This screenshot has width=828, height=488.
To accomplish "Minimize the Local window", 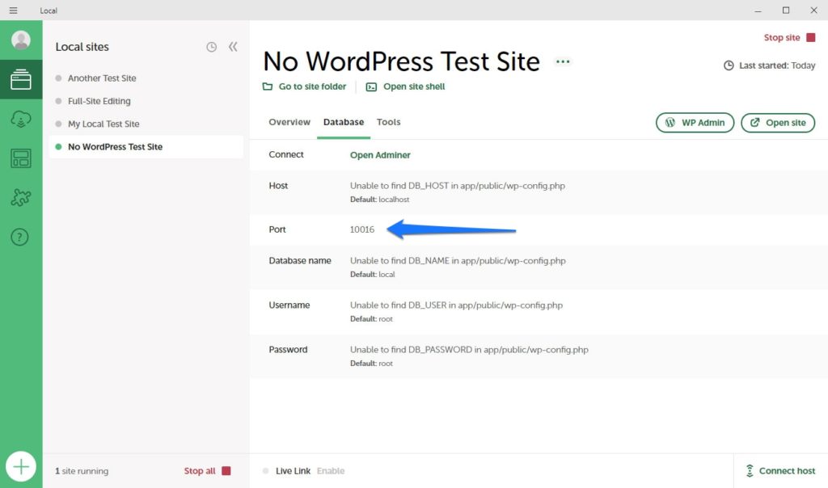I will 758,10.
